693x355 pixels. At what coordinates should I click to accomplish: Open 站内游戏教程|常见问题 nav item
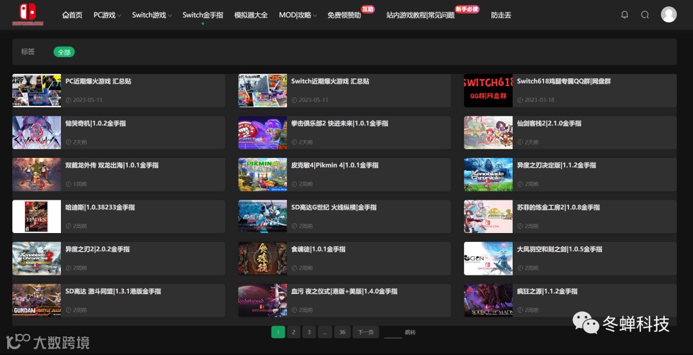coord(420,15)
